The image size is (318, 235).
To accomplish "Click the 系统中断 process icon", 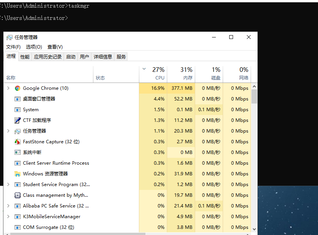I will point(18,152).
